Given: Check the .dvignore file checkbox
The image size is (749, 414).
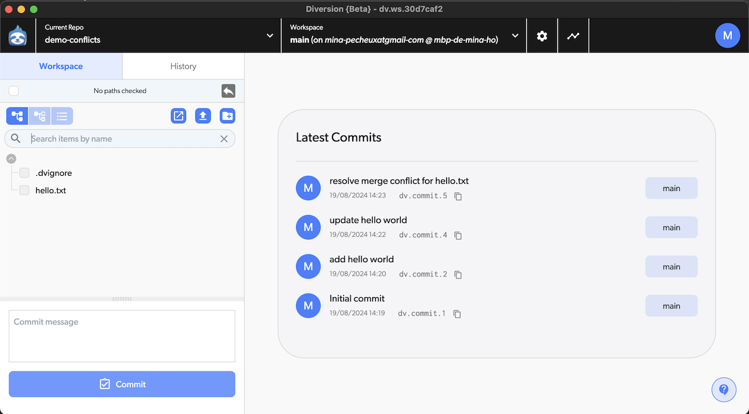Looking at the screenshot, I should pyautogui.click(x=25, y=173).
